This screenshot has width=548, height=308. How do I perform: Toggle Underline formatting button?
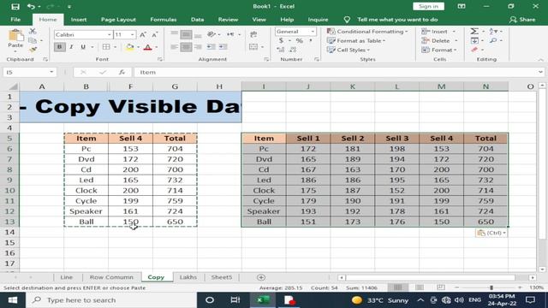tap(83, 47)
